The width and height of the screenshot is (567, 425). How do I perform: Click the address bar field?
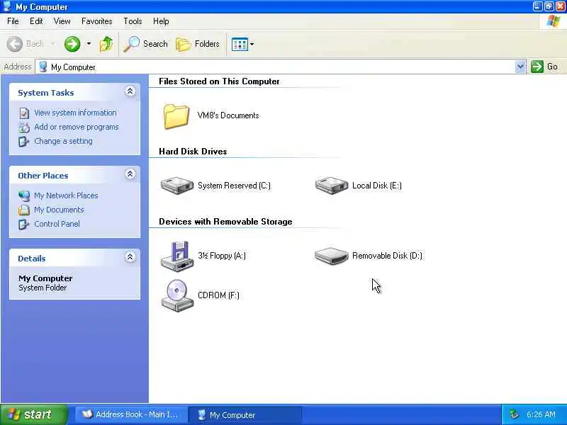275,67
